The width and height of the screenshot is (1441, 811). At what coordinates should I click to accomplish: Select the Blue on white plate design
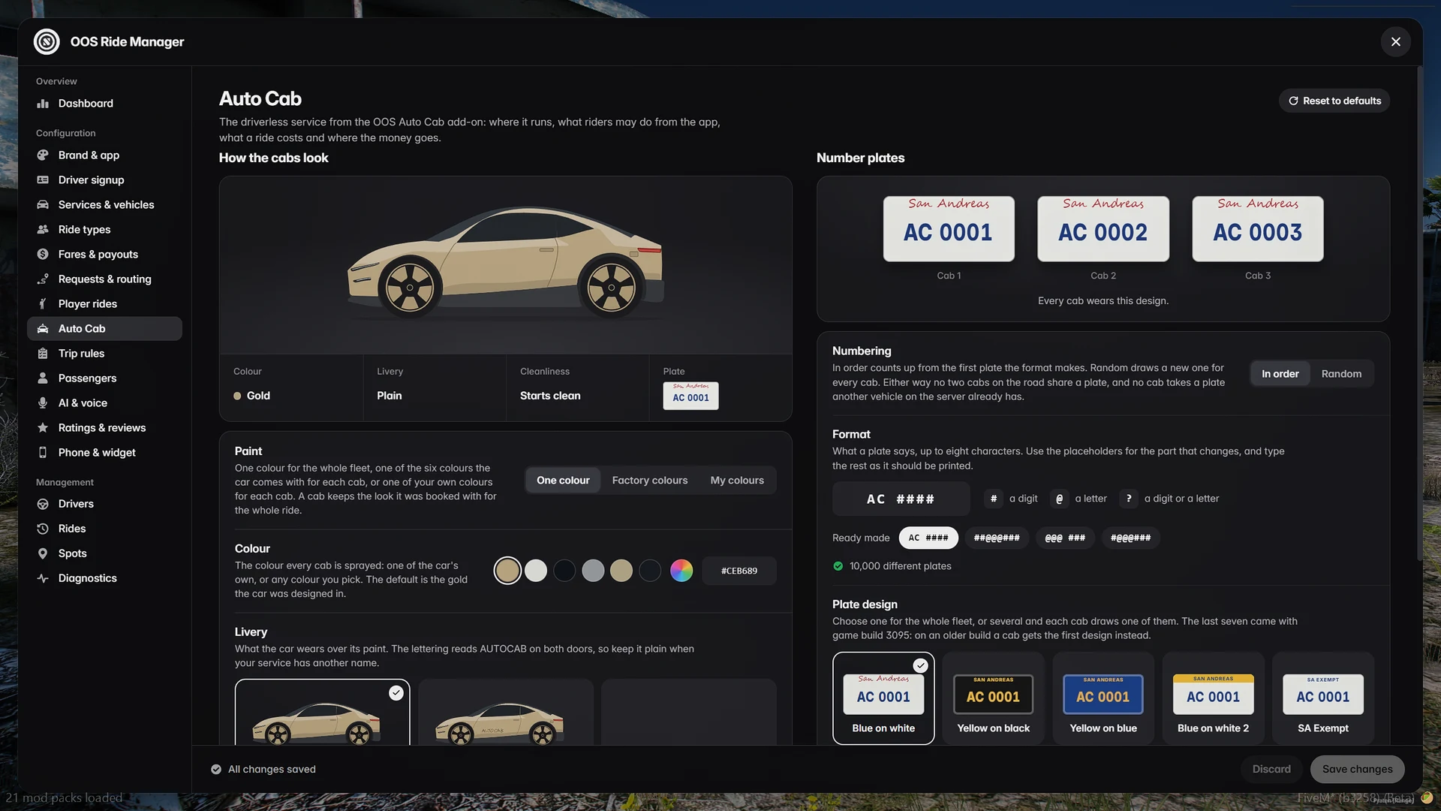pos(883,698)
